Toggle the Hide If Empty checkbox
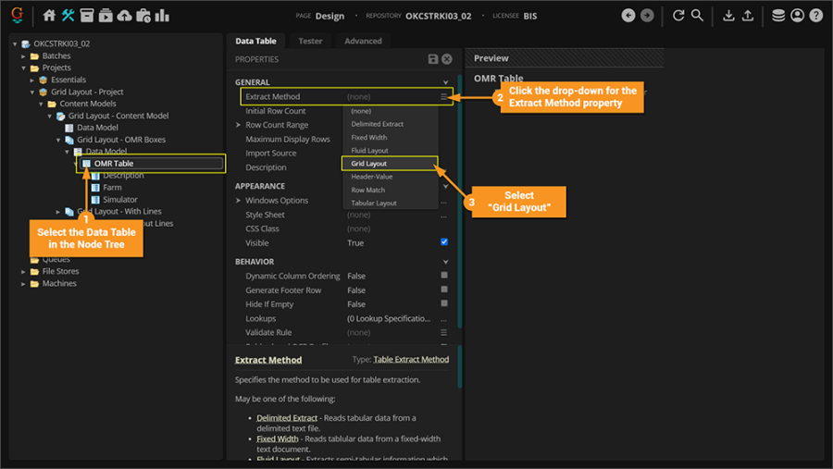The image size is (833, 469). 444,303
